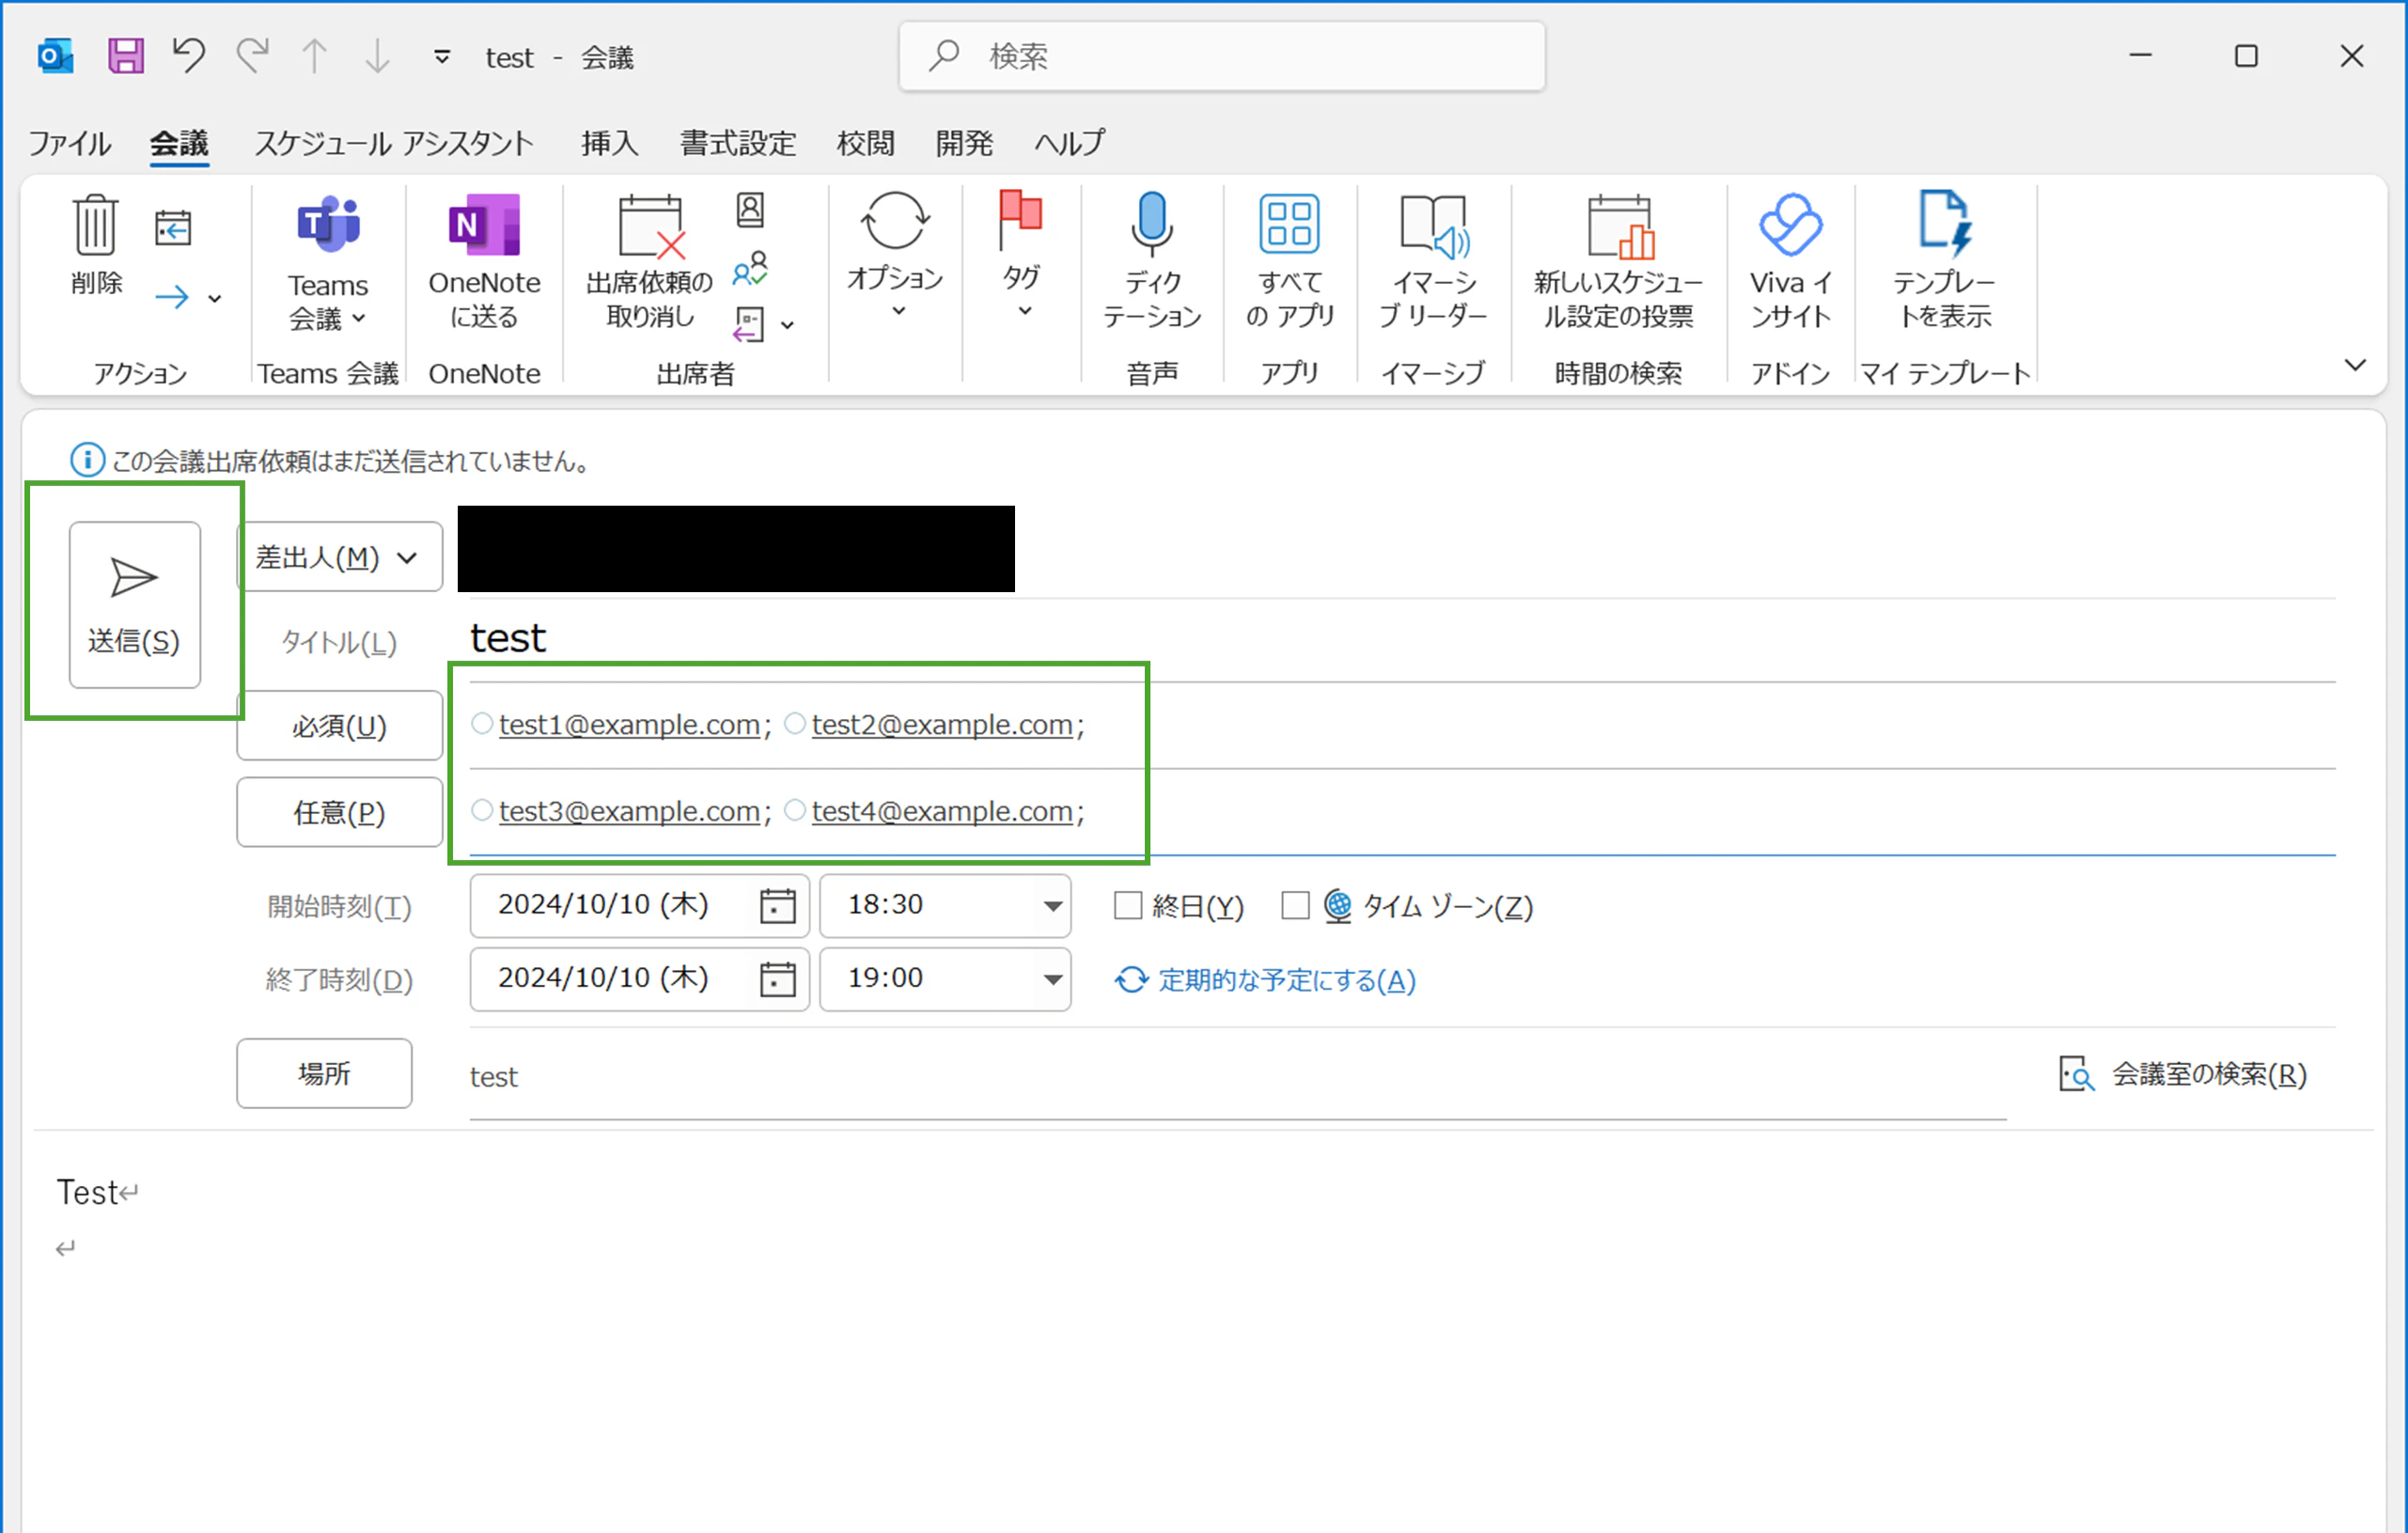This screenshot has height=1533, width=2408.
Task: Send the meeting request
Action: 135,605
